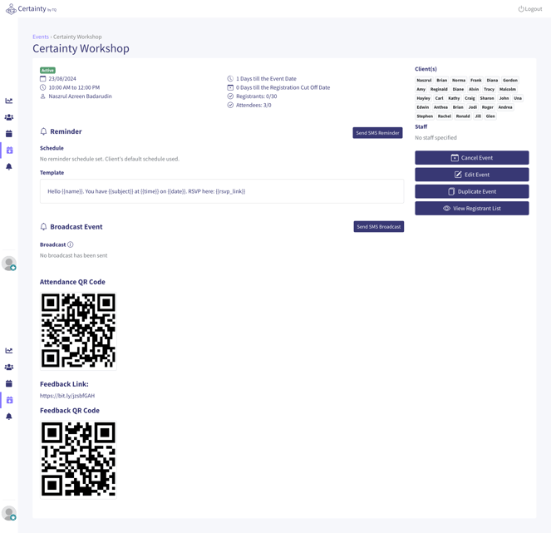Image resolution: width=551 pixels, height=533 pixels.
Task: Select the Diana client tag
Action: [x=492, y=80]
